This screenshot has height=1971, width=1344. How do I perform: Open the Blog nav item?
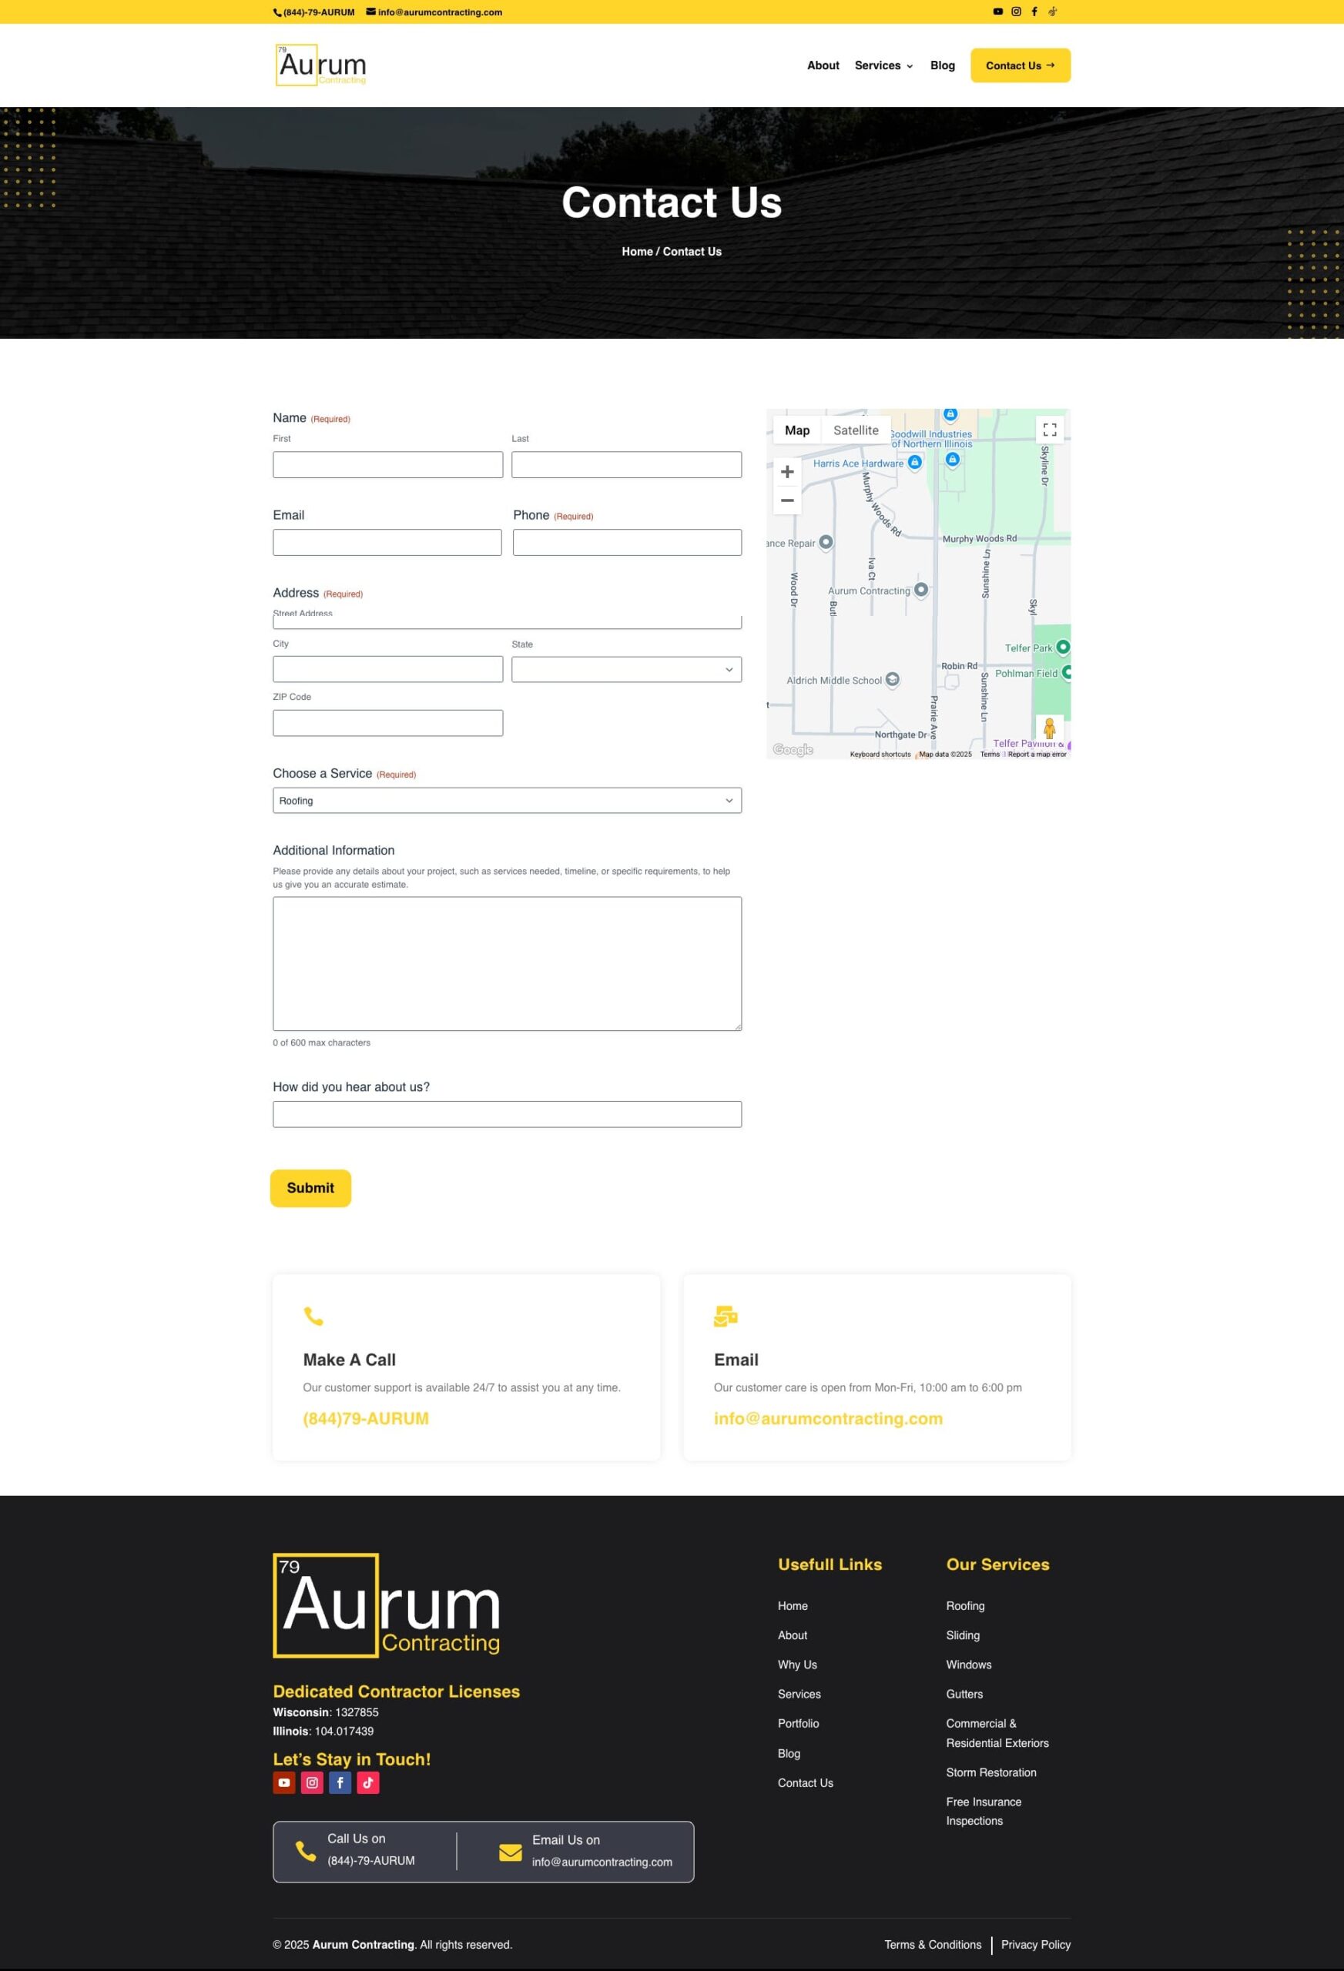(x=943, y=65)
